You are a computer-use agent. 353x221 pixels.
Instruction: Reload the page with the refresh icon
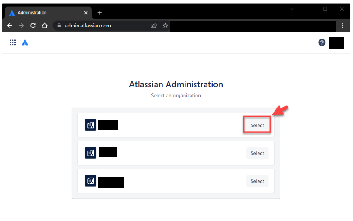coord(33,26)
